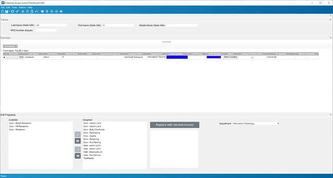
Task: Collapse the Edit Properties panel
Action: coord(331,115)
